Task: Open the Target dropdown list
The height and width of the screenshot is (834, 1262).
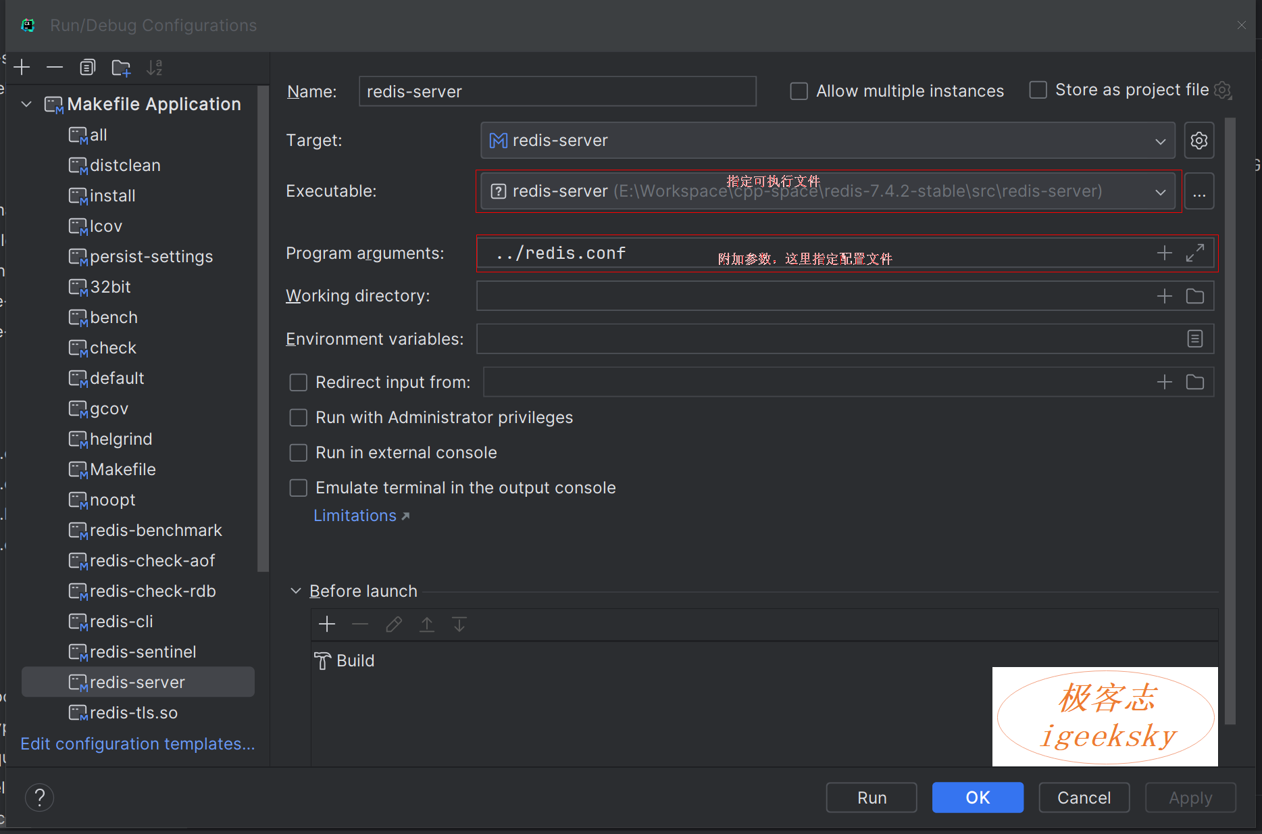Action: (1160, 141)
